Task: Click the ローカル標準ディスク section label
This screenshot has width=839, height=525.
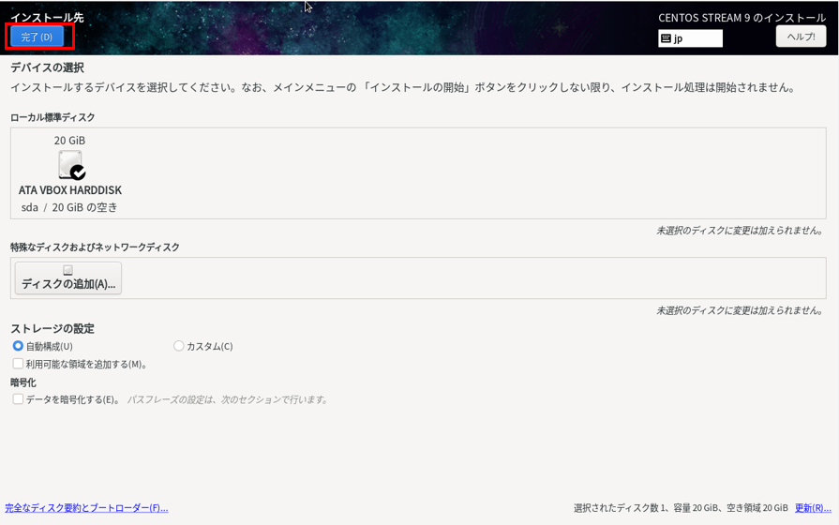Action: pyautogui.click(x=52, y=117)
